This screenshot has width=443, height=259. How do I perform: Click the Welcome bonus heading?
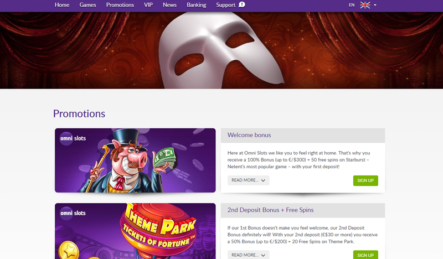click(249, 135)
